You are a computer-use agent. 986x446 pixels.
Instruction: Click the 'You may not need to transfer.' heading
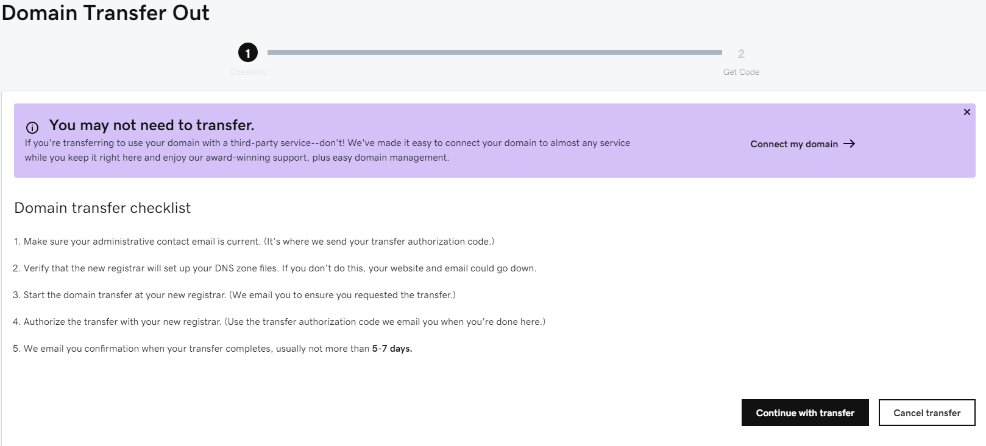(x=152, y=125)
